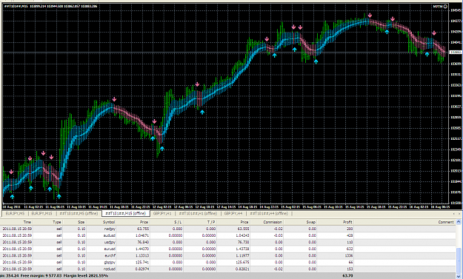Select the ##T101##,M15 (offline) chart tab

pyautogui.click(x=126, y=213)
